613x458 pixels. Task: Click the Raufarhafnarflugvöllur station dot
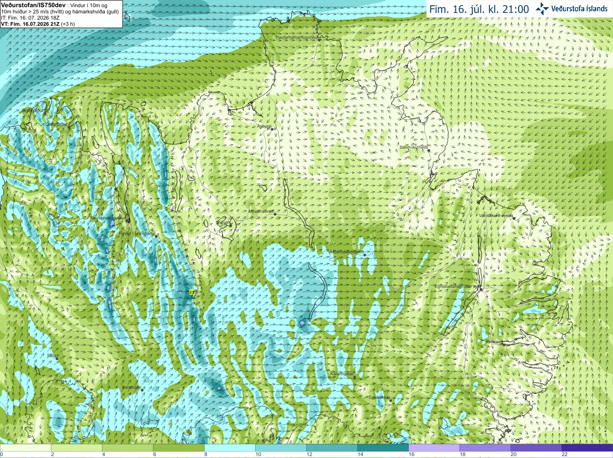pos(320,40)
